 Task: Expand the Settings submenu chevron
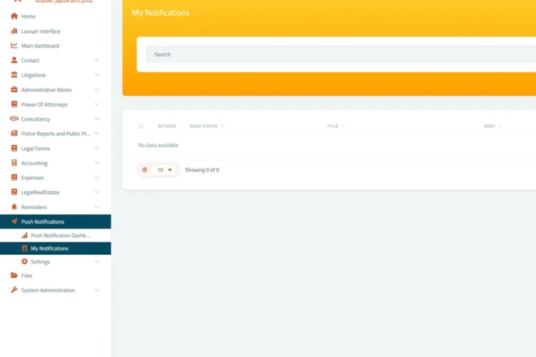96,262
